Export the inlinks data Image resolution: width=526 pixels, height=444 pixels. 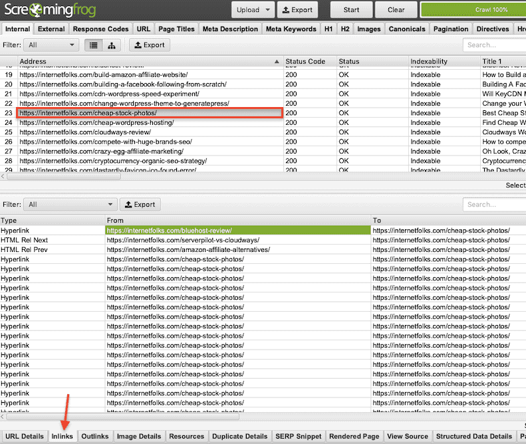tap(140, 205)
